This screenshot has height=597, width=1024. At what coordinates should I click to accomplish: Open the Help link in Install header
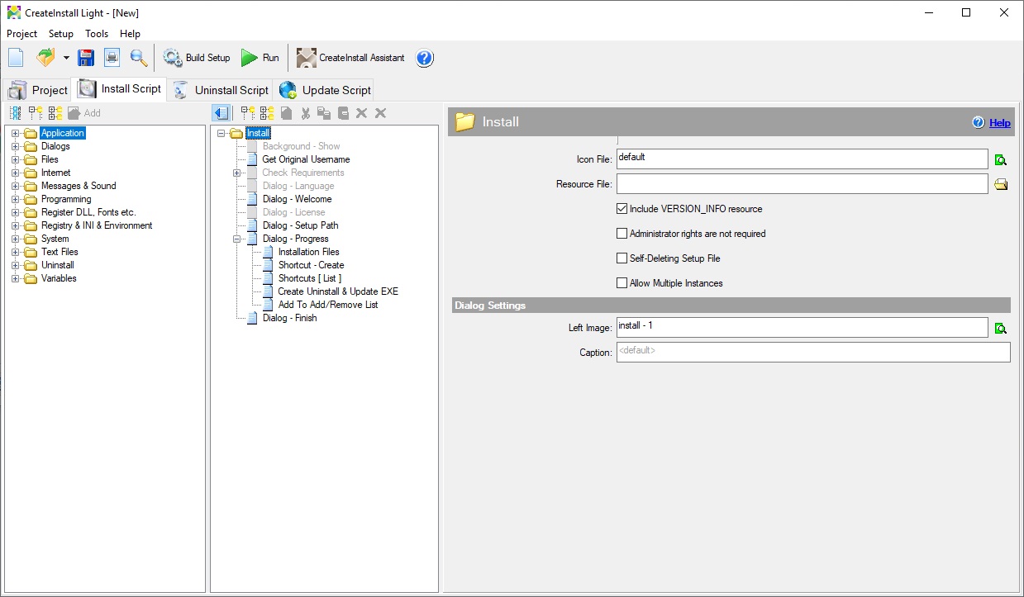(999, 123)
